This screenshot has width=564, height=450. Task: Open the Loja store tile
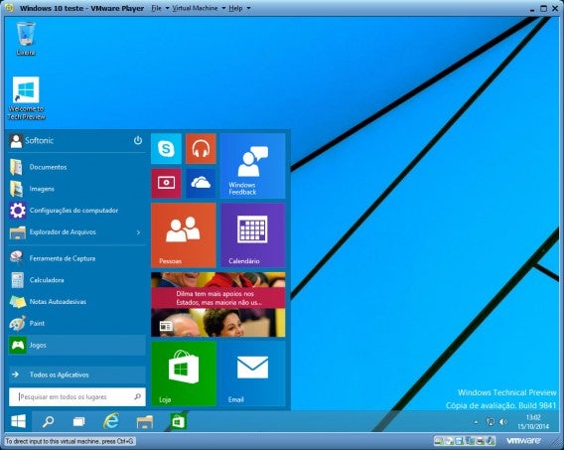(184, 374)
